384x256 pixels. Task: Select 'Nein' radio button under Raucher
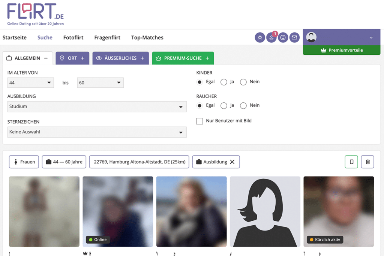(243, 106)
